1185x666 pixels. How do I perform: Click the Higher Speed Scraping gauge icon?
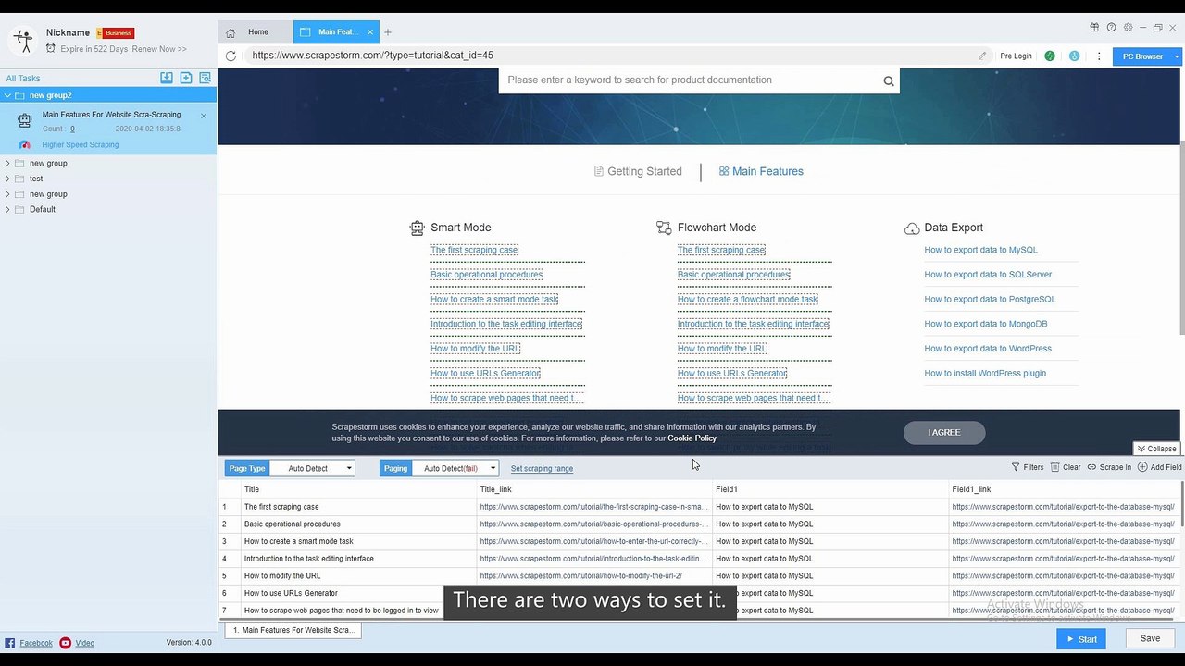tap(25, 145)
